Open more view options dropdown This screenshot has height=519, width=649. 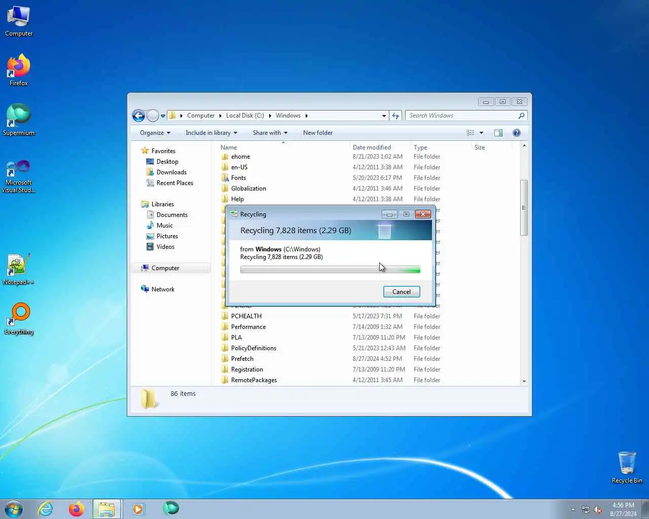pos(481,133)
